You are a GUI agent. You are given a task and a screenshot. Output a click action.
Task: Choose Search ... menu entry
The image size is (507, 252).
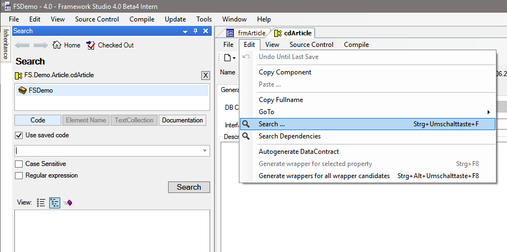click(368, 124)
